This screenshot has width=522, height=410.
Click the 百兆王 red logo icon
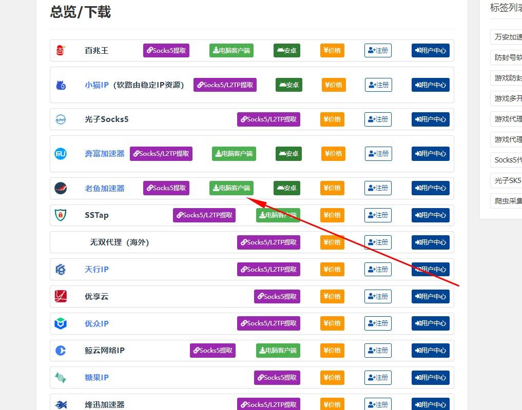click(x=60, y=50)
